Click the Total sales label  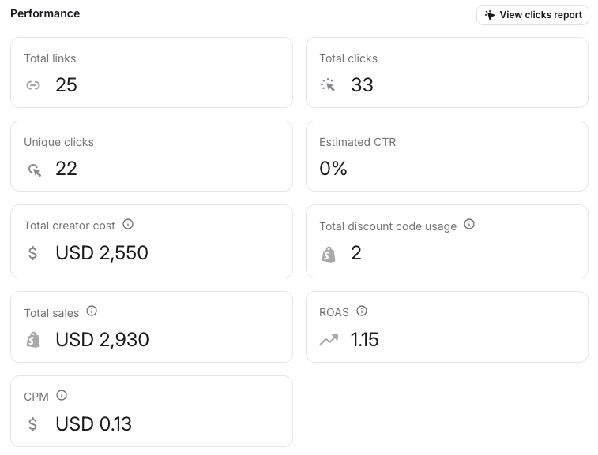point(51,313)
